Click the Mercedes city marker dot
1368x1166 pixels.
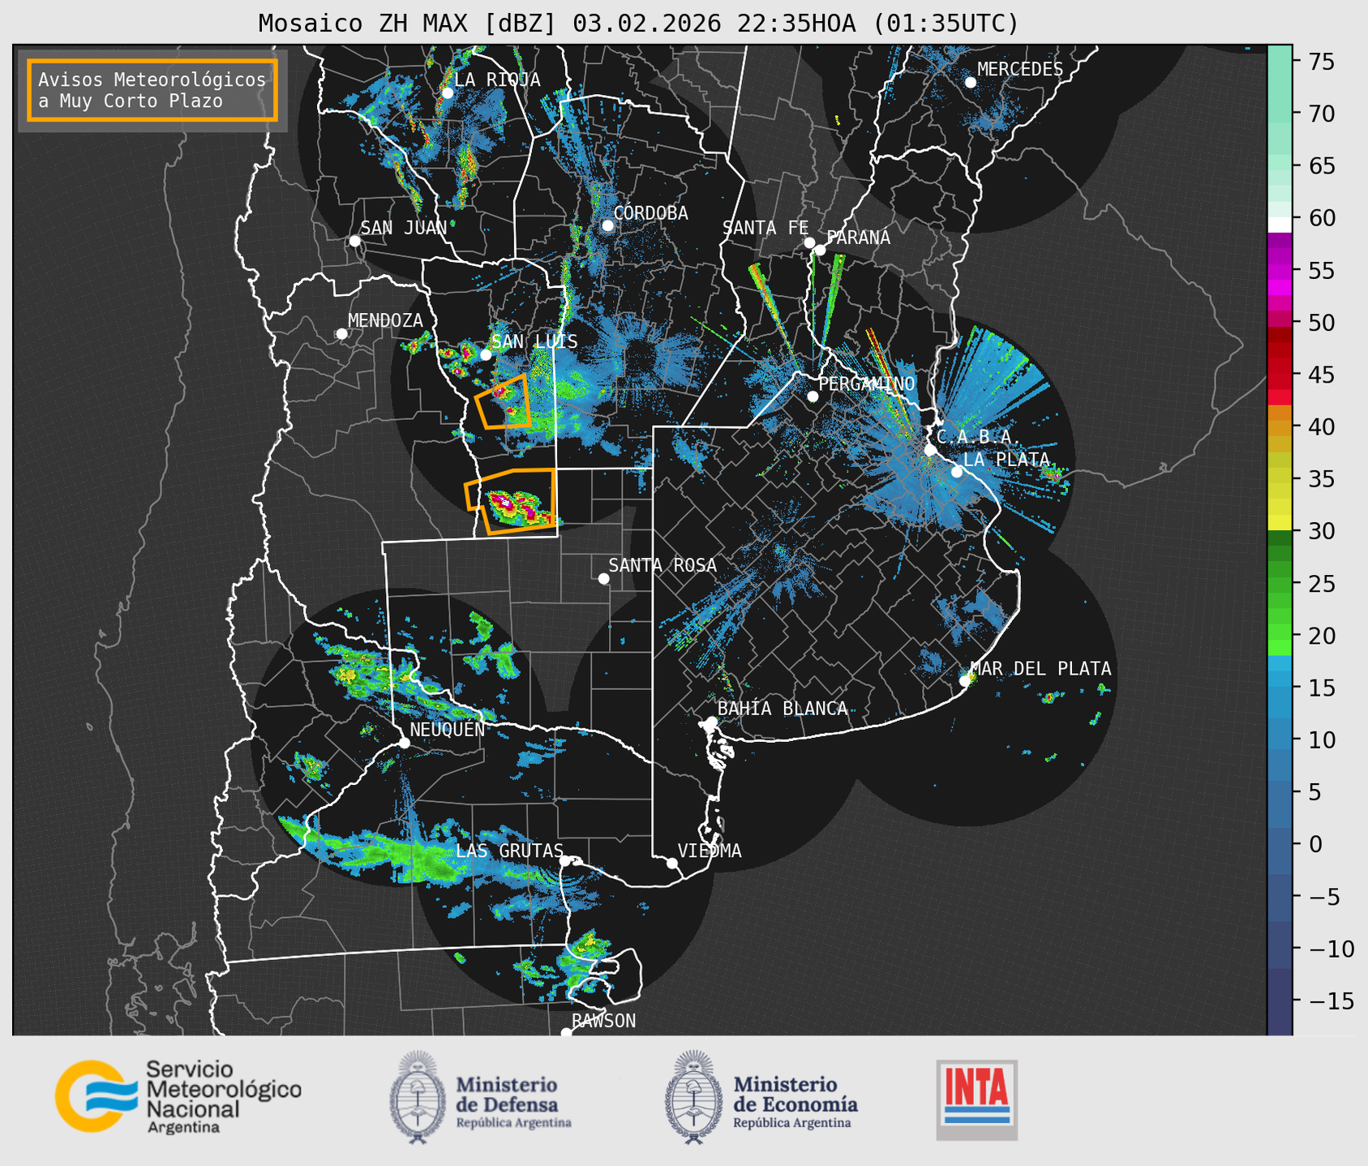point(970,83)
